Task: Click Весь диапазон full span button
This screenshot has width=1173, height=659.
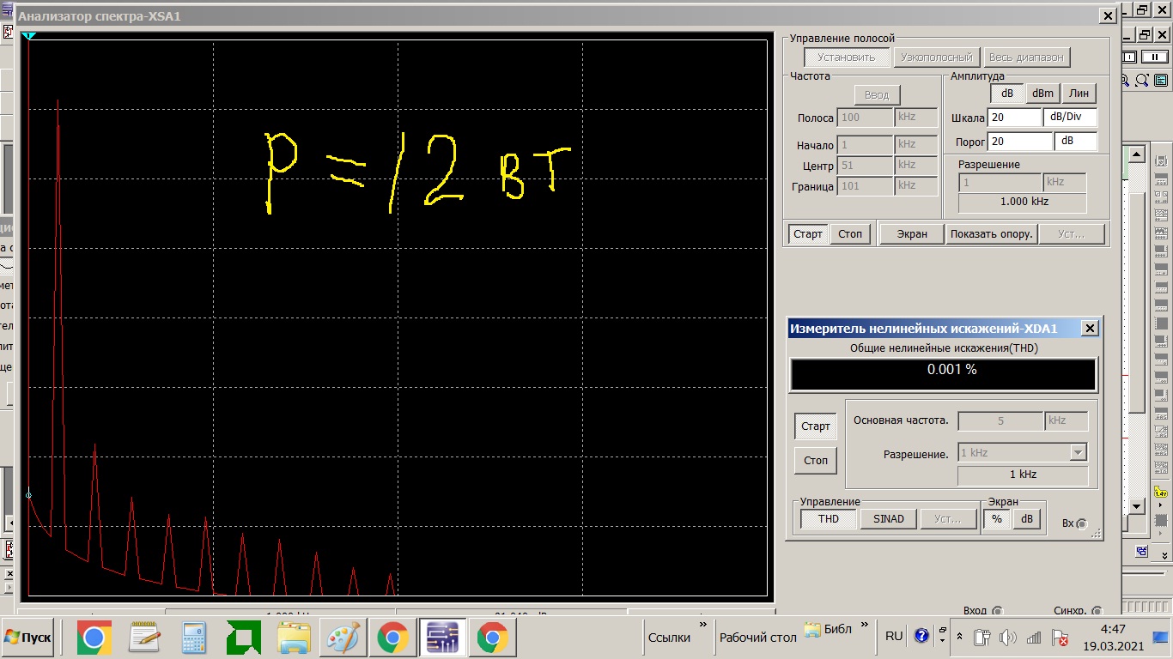Action: (1027, 57)
